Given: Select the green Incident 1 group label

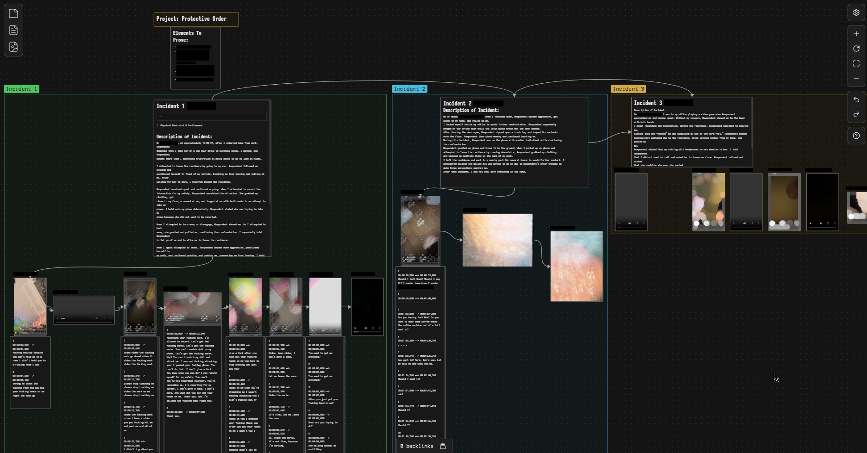Looking at the screenshot, I should (21, 89).
